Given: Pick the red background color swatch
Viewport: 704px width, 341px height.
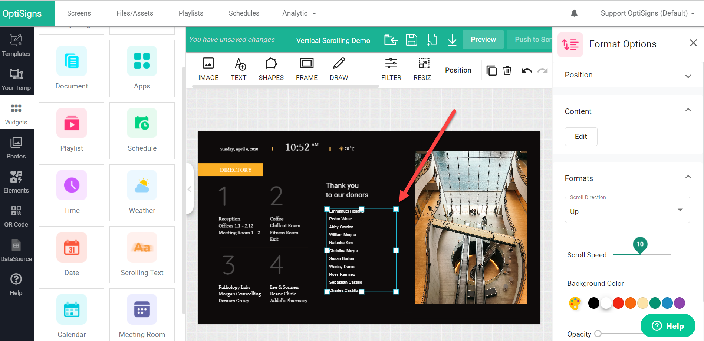Looking at the screenshot, I should pos(618,303).
